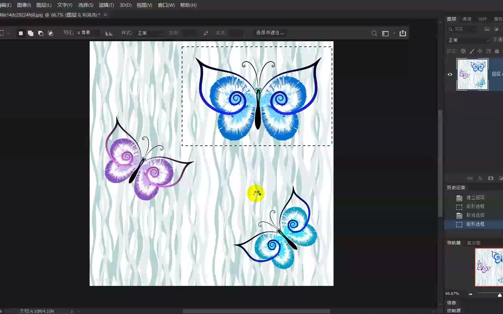Click the navigator preview thumbnail
This screenshot has width=503, height=314.
click(x=489, y=267)
